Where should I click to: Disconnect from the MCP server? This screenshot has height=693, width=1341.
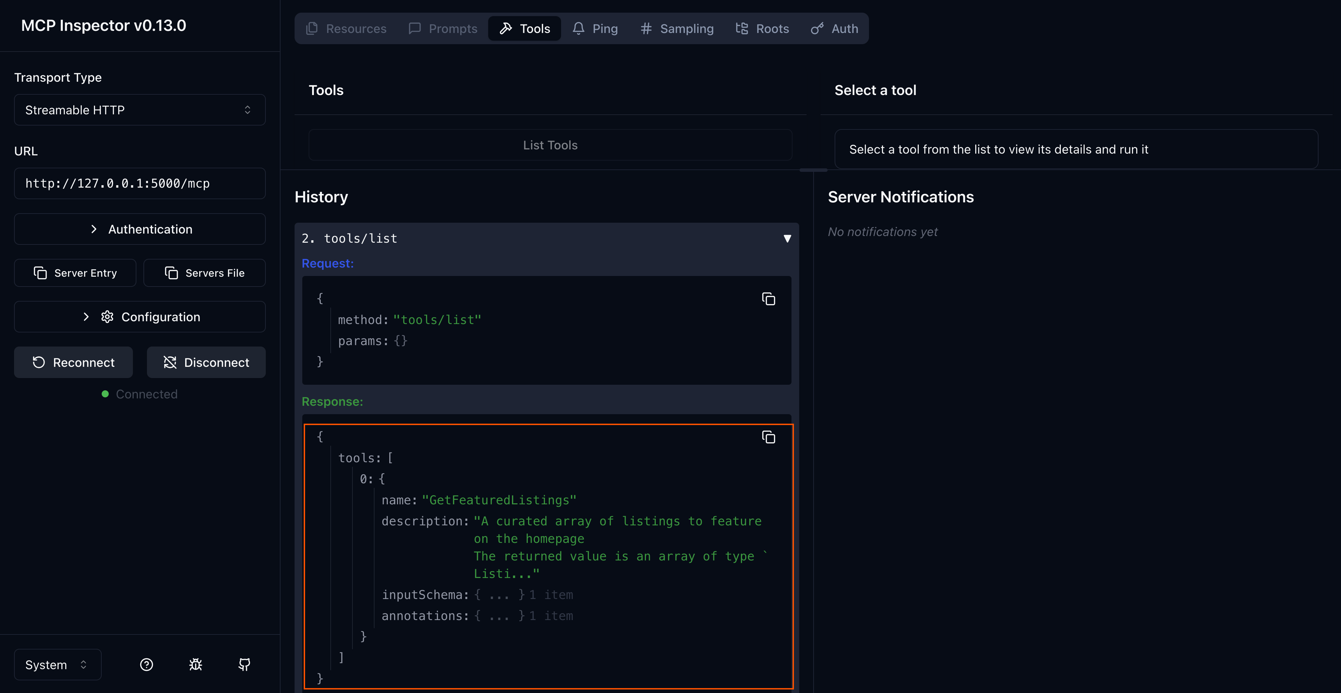click(x=206, y=362)
